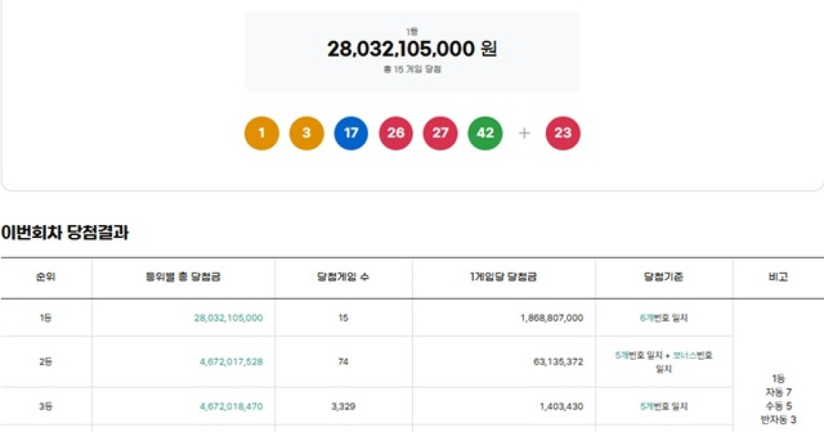Select the 당첨게임 수 column header
The height and width of the screenshot is (432, 824).
341,276
